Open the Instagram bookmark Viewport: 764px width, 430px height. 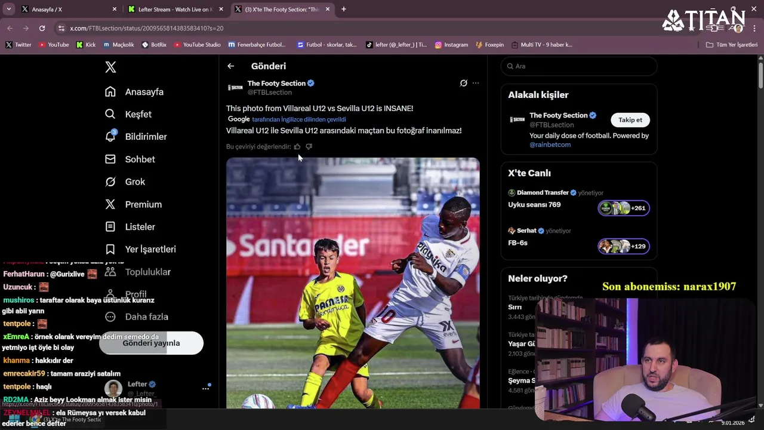point(451,45)
